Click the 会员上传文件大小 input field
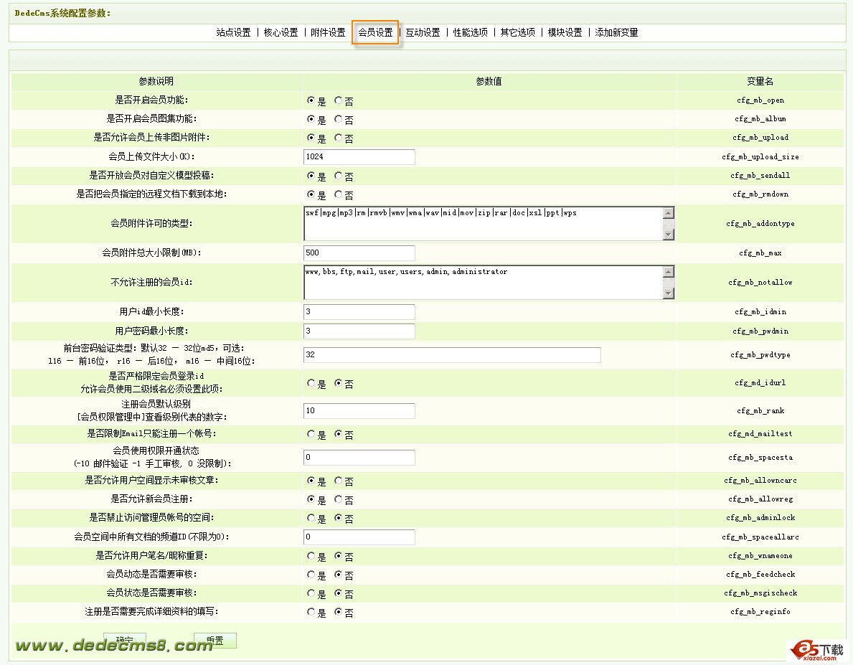853x665 pixels. (x=359, y=157)
